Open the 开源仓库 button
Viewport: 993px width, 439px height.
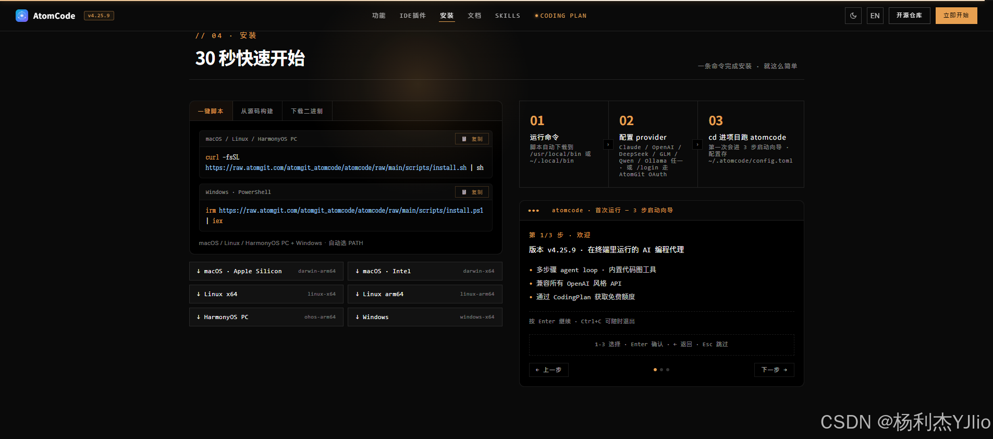coord(910,16)
